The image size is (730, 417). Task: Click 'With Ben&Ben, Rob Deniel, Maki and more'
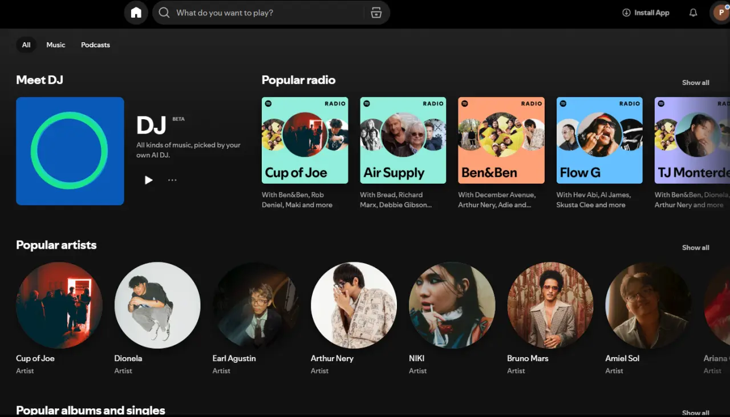pyautogui.click(x=297, y=200)
